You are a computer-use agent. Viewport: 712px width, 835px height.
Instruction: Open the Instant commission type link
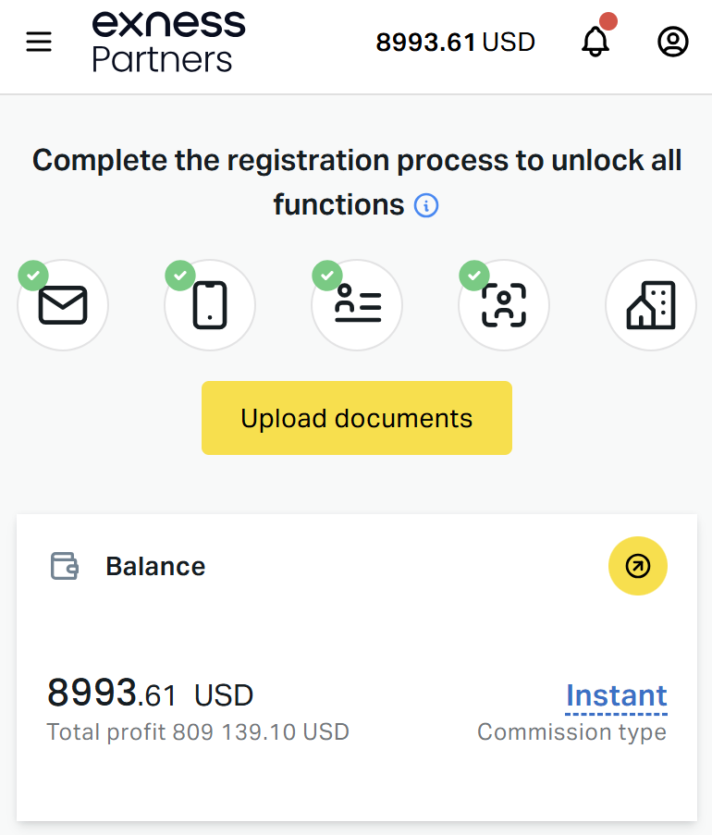click(x=616, y=695)
